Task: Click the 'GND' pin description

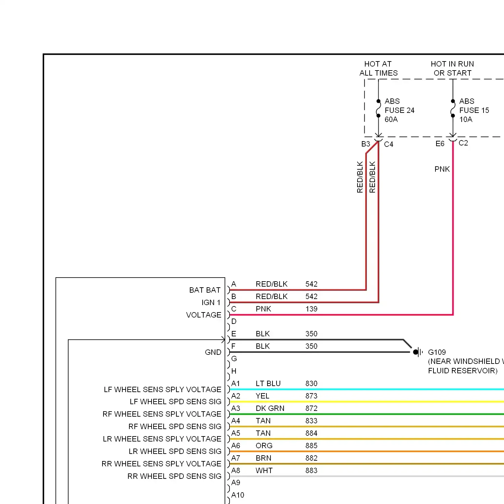Action: click(213, 352)
